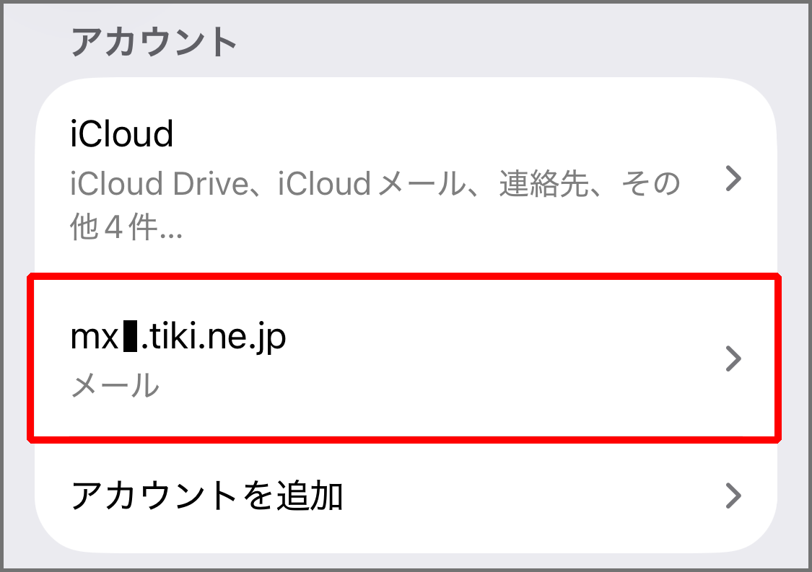
Task: Click the メール subtitle under tiki.ne.jp
Action: (x=115, y=386)
